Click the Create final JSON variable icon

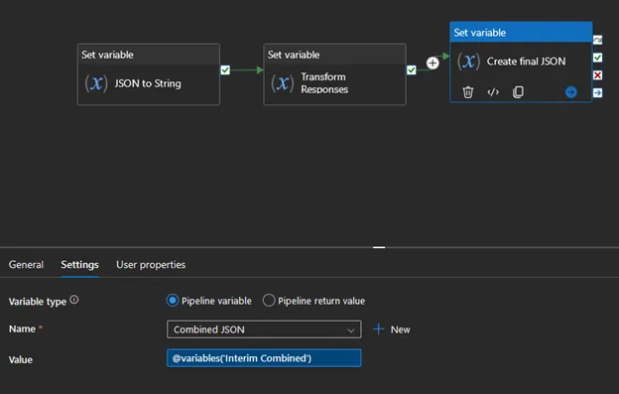point(468,62)
